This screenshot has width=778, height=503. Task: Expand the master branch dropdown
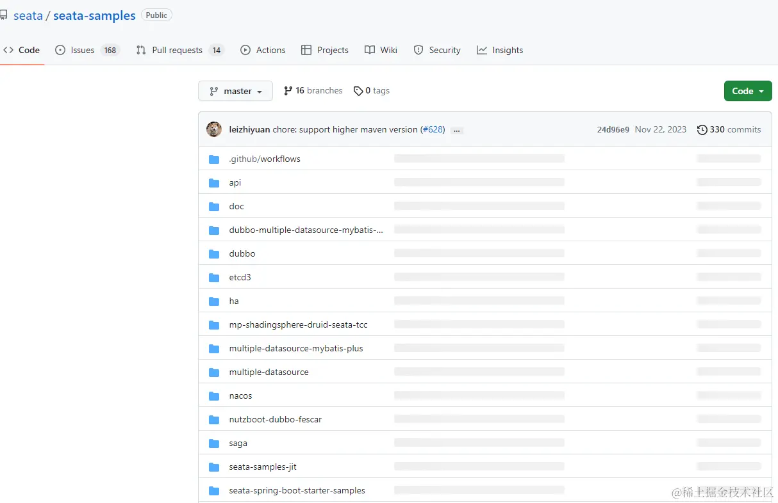[x=235, y=91]
